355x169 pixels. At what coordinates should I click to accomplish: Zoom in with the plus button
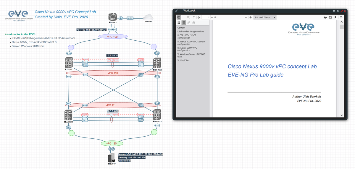[x=251, y=17]
